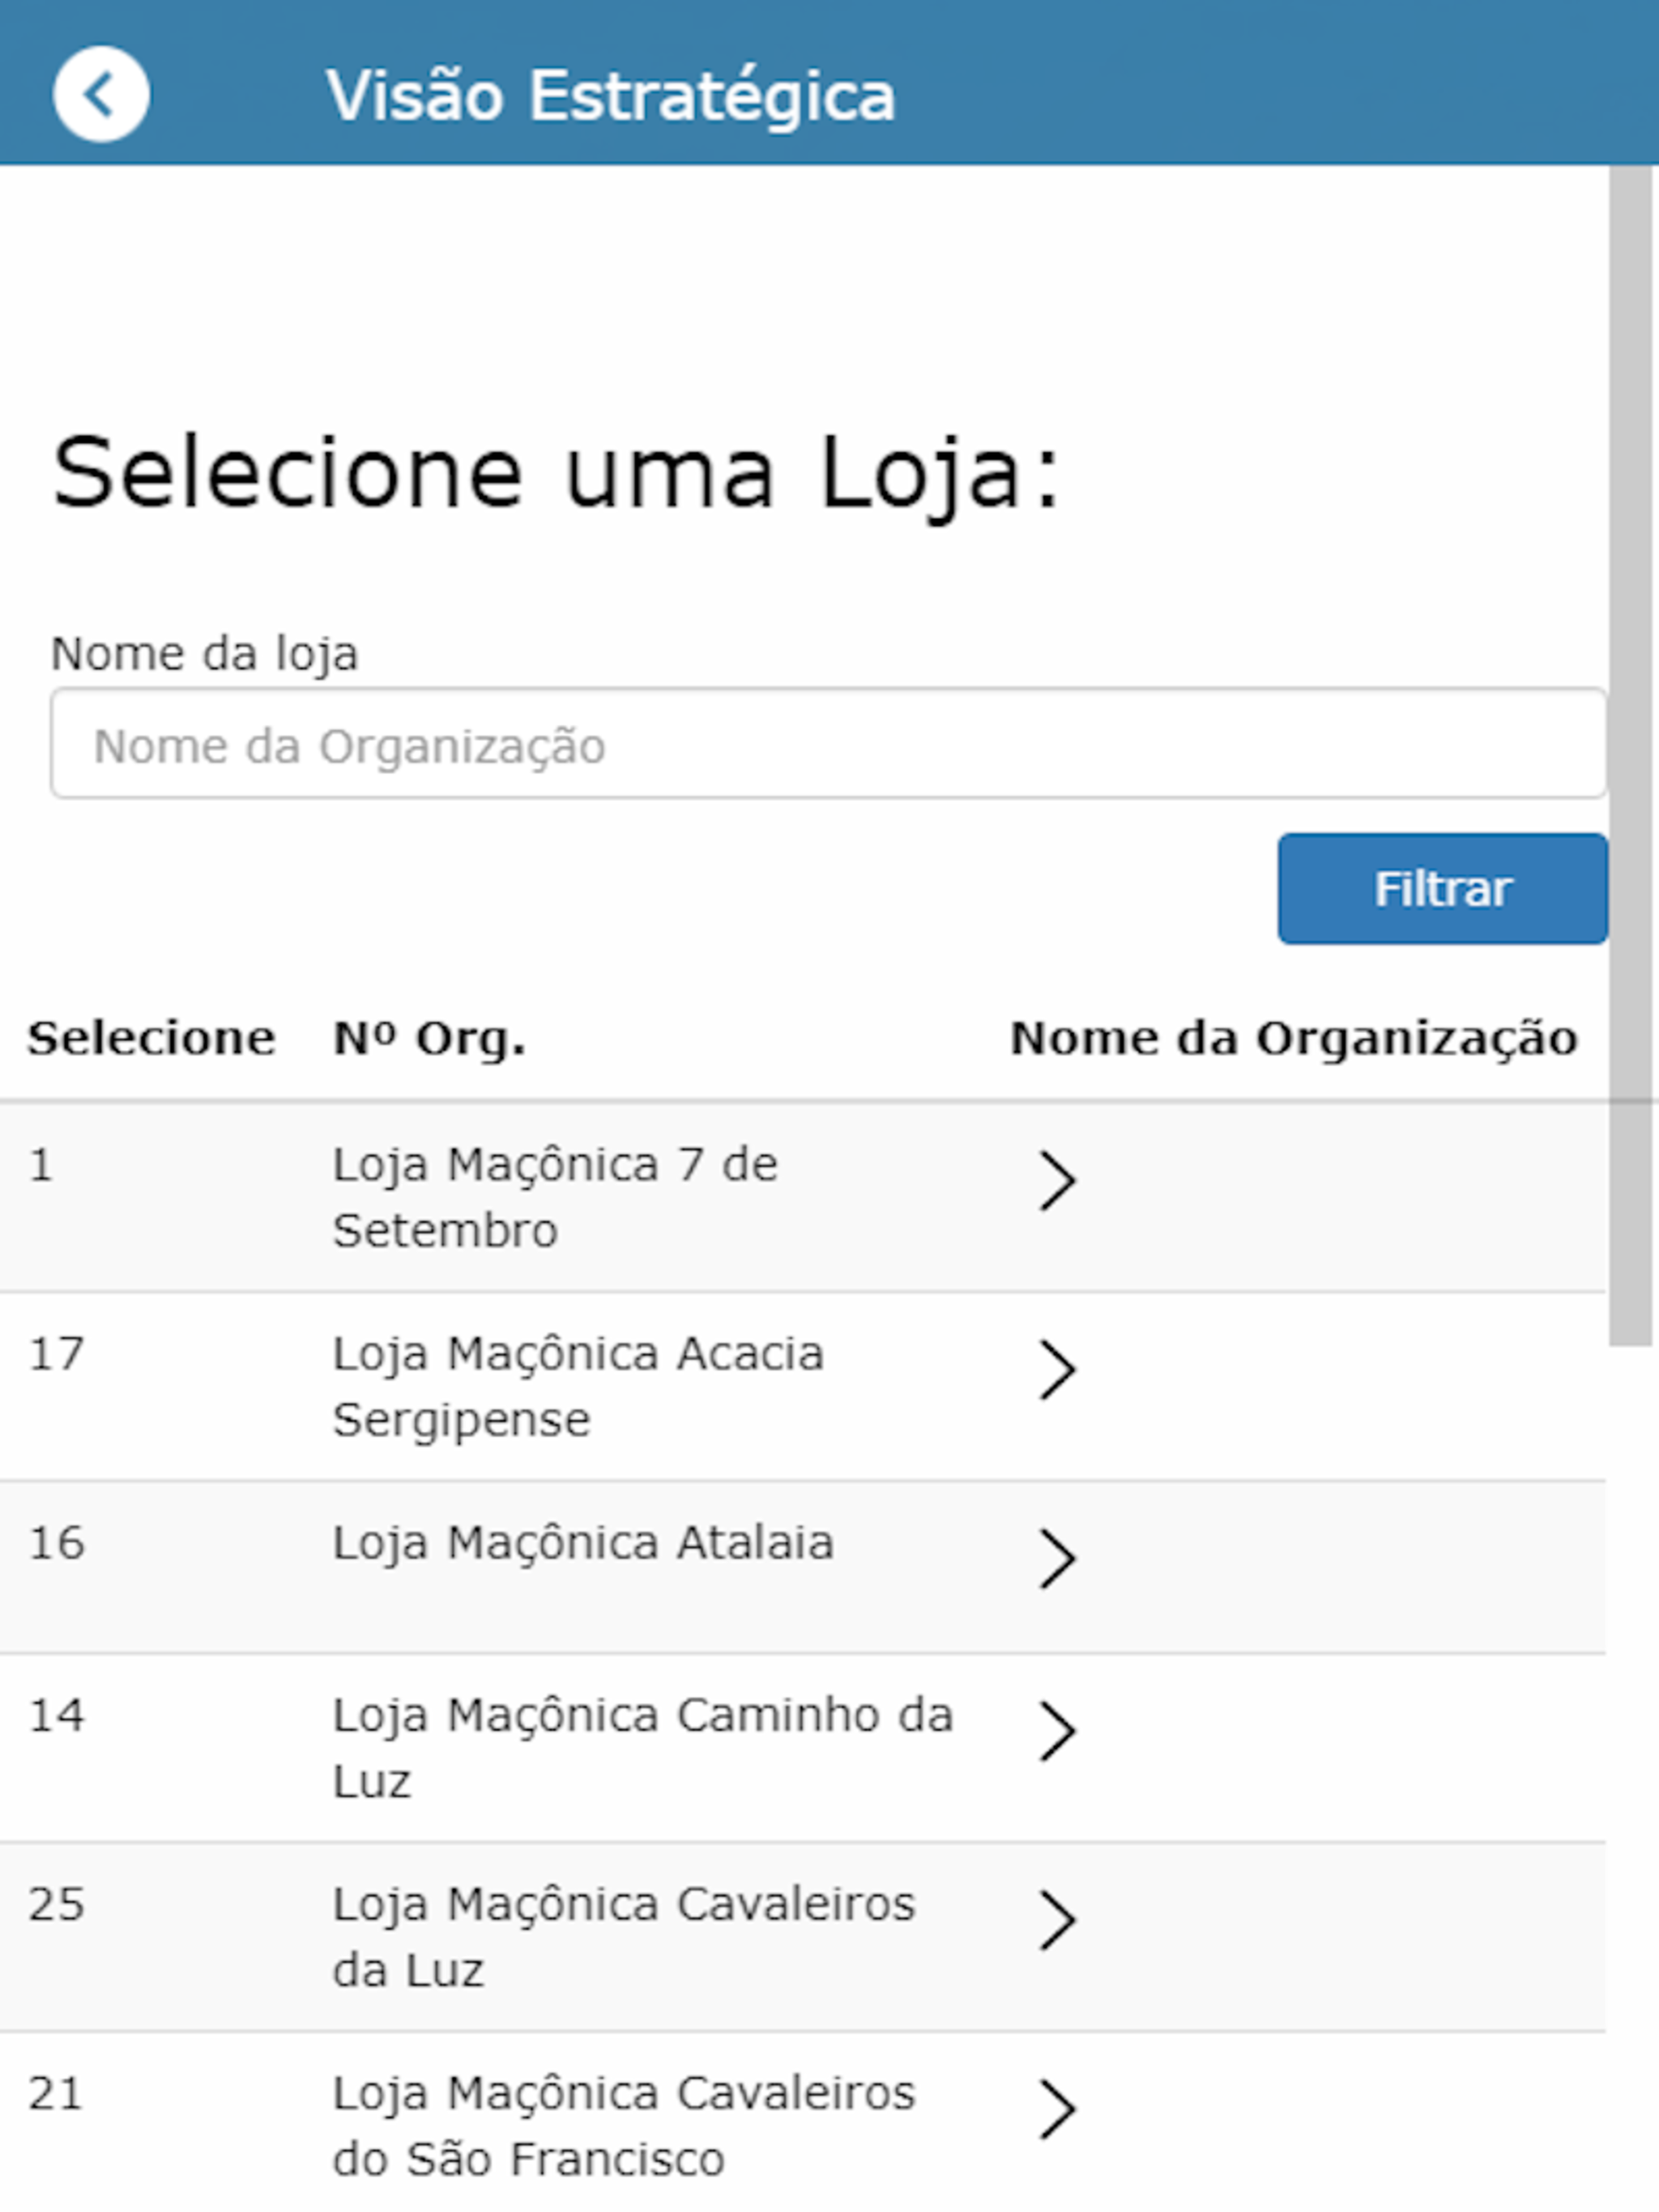1659x2212 pixels.
Task: Click the Nº Org. column header
Action: tap(429, 1038)
